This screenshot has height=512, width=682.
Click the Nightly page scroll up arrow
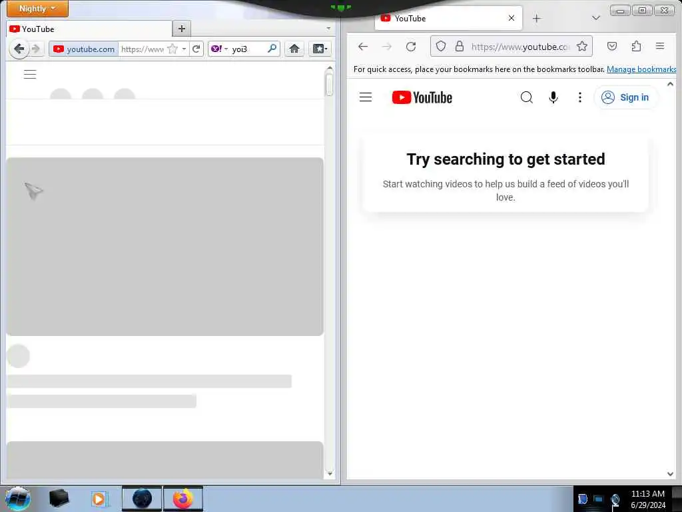coord(329,69)
